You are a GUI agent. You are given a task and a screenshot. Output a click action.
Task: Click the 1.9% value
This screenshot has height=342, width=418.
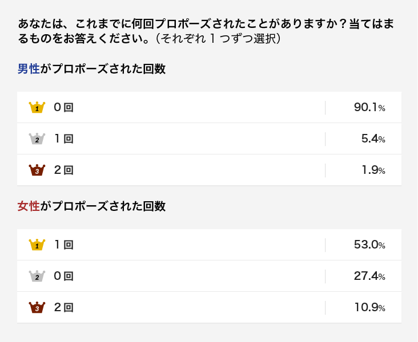373,170
